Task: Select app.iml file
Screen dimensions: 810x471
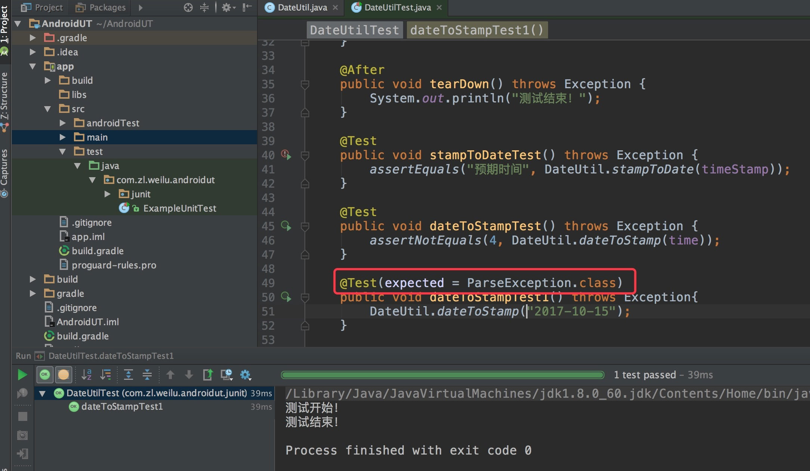Action: (82, 237)
